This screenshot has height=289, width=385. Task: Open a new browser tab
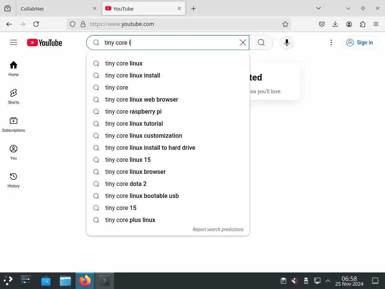194,9
